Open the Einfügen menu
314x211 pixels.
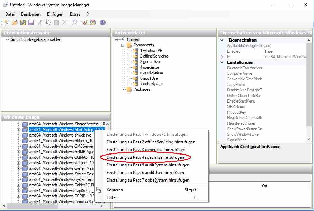(55, 14)
